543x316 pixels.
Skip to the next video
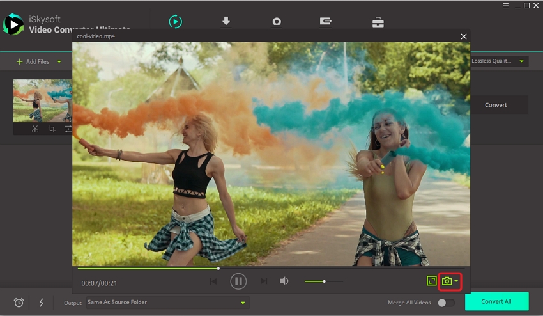tap(264, 281)
